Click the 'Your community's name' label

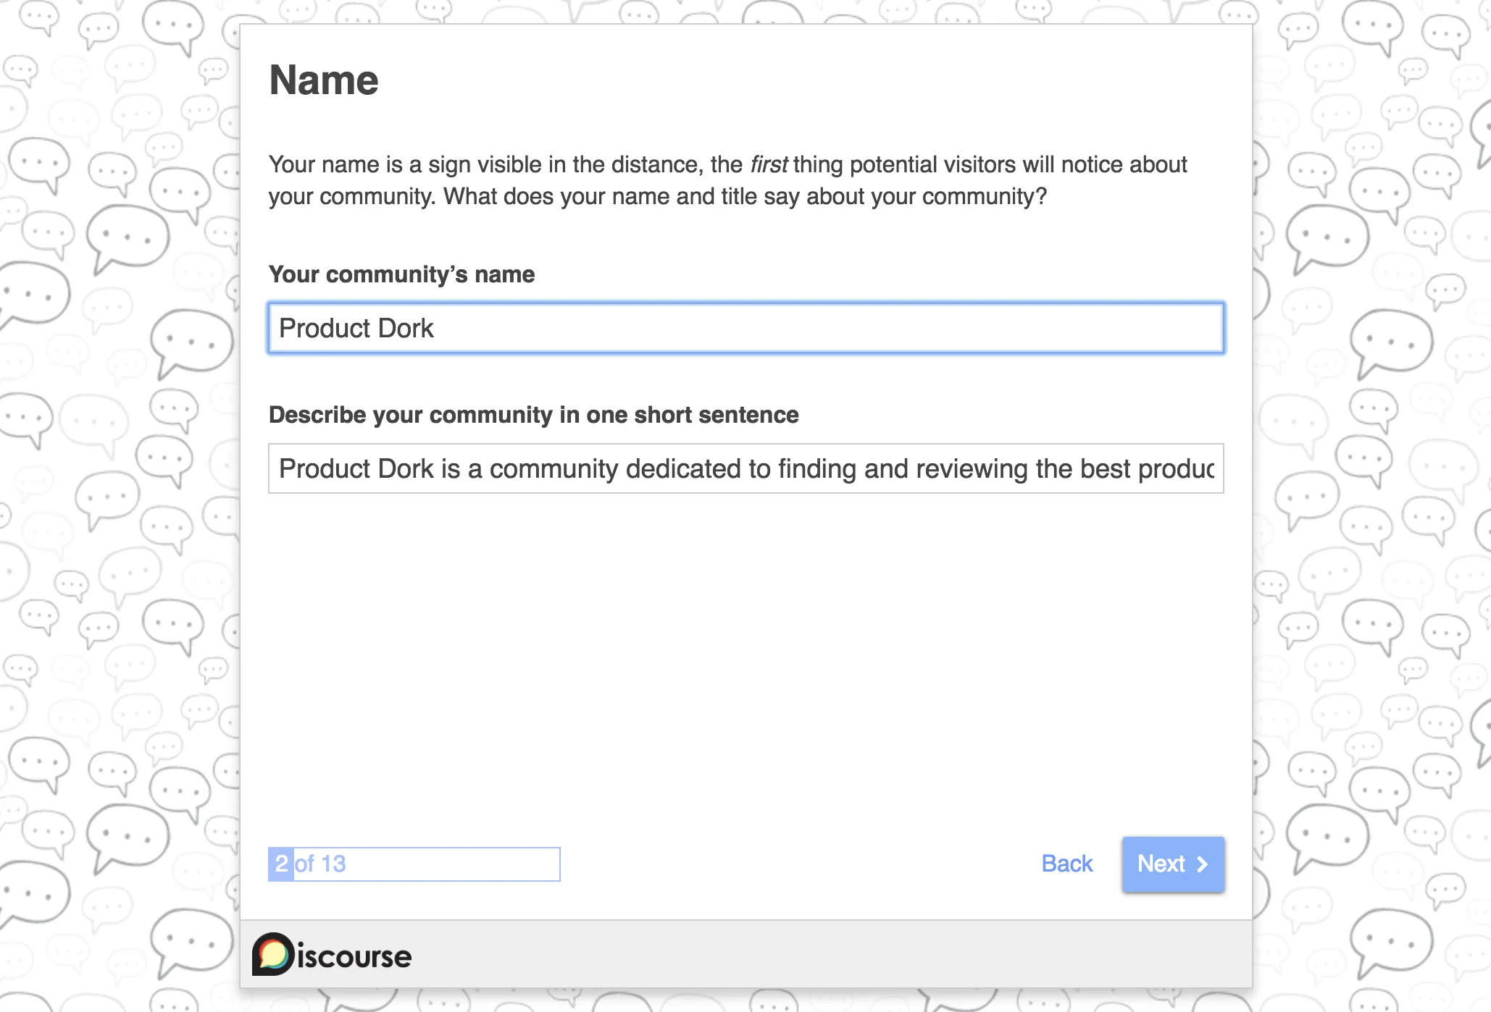[401, 274]
